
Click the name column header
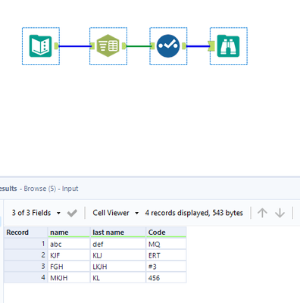click(69, 233)
